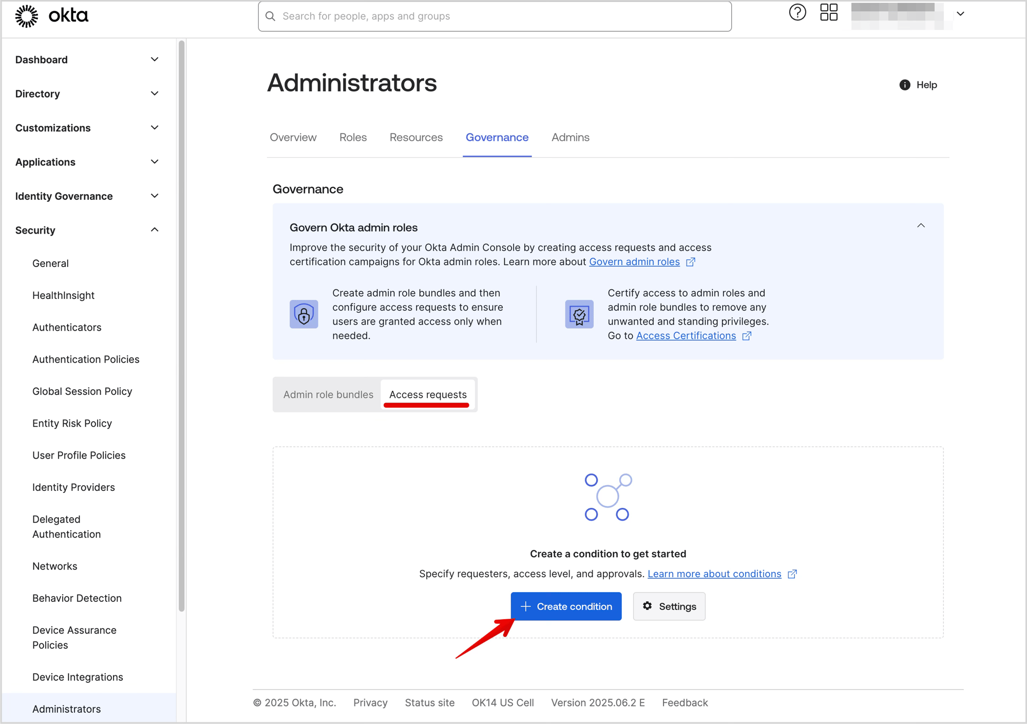Switch to the Roles tab

(x=353, y=137)
